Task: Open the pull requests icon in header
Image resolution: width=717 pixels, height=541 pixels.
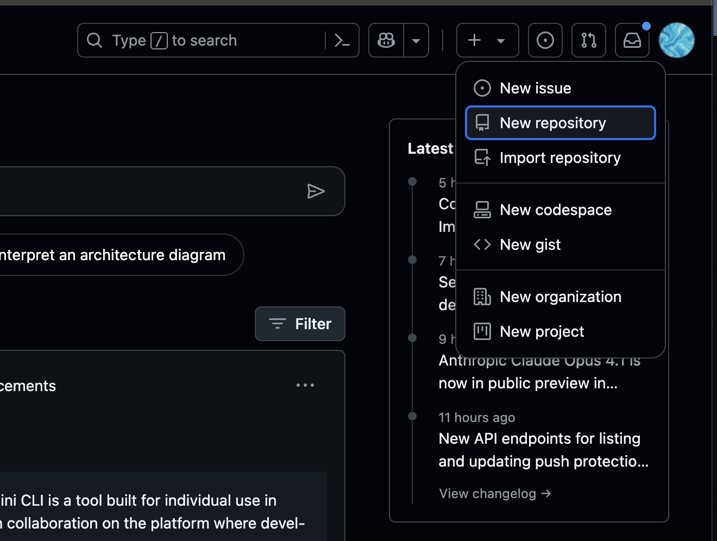Action: point(588,40)
